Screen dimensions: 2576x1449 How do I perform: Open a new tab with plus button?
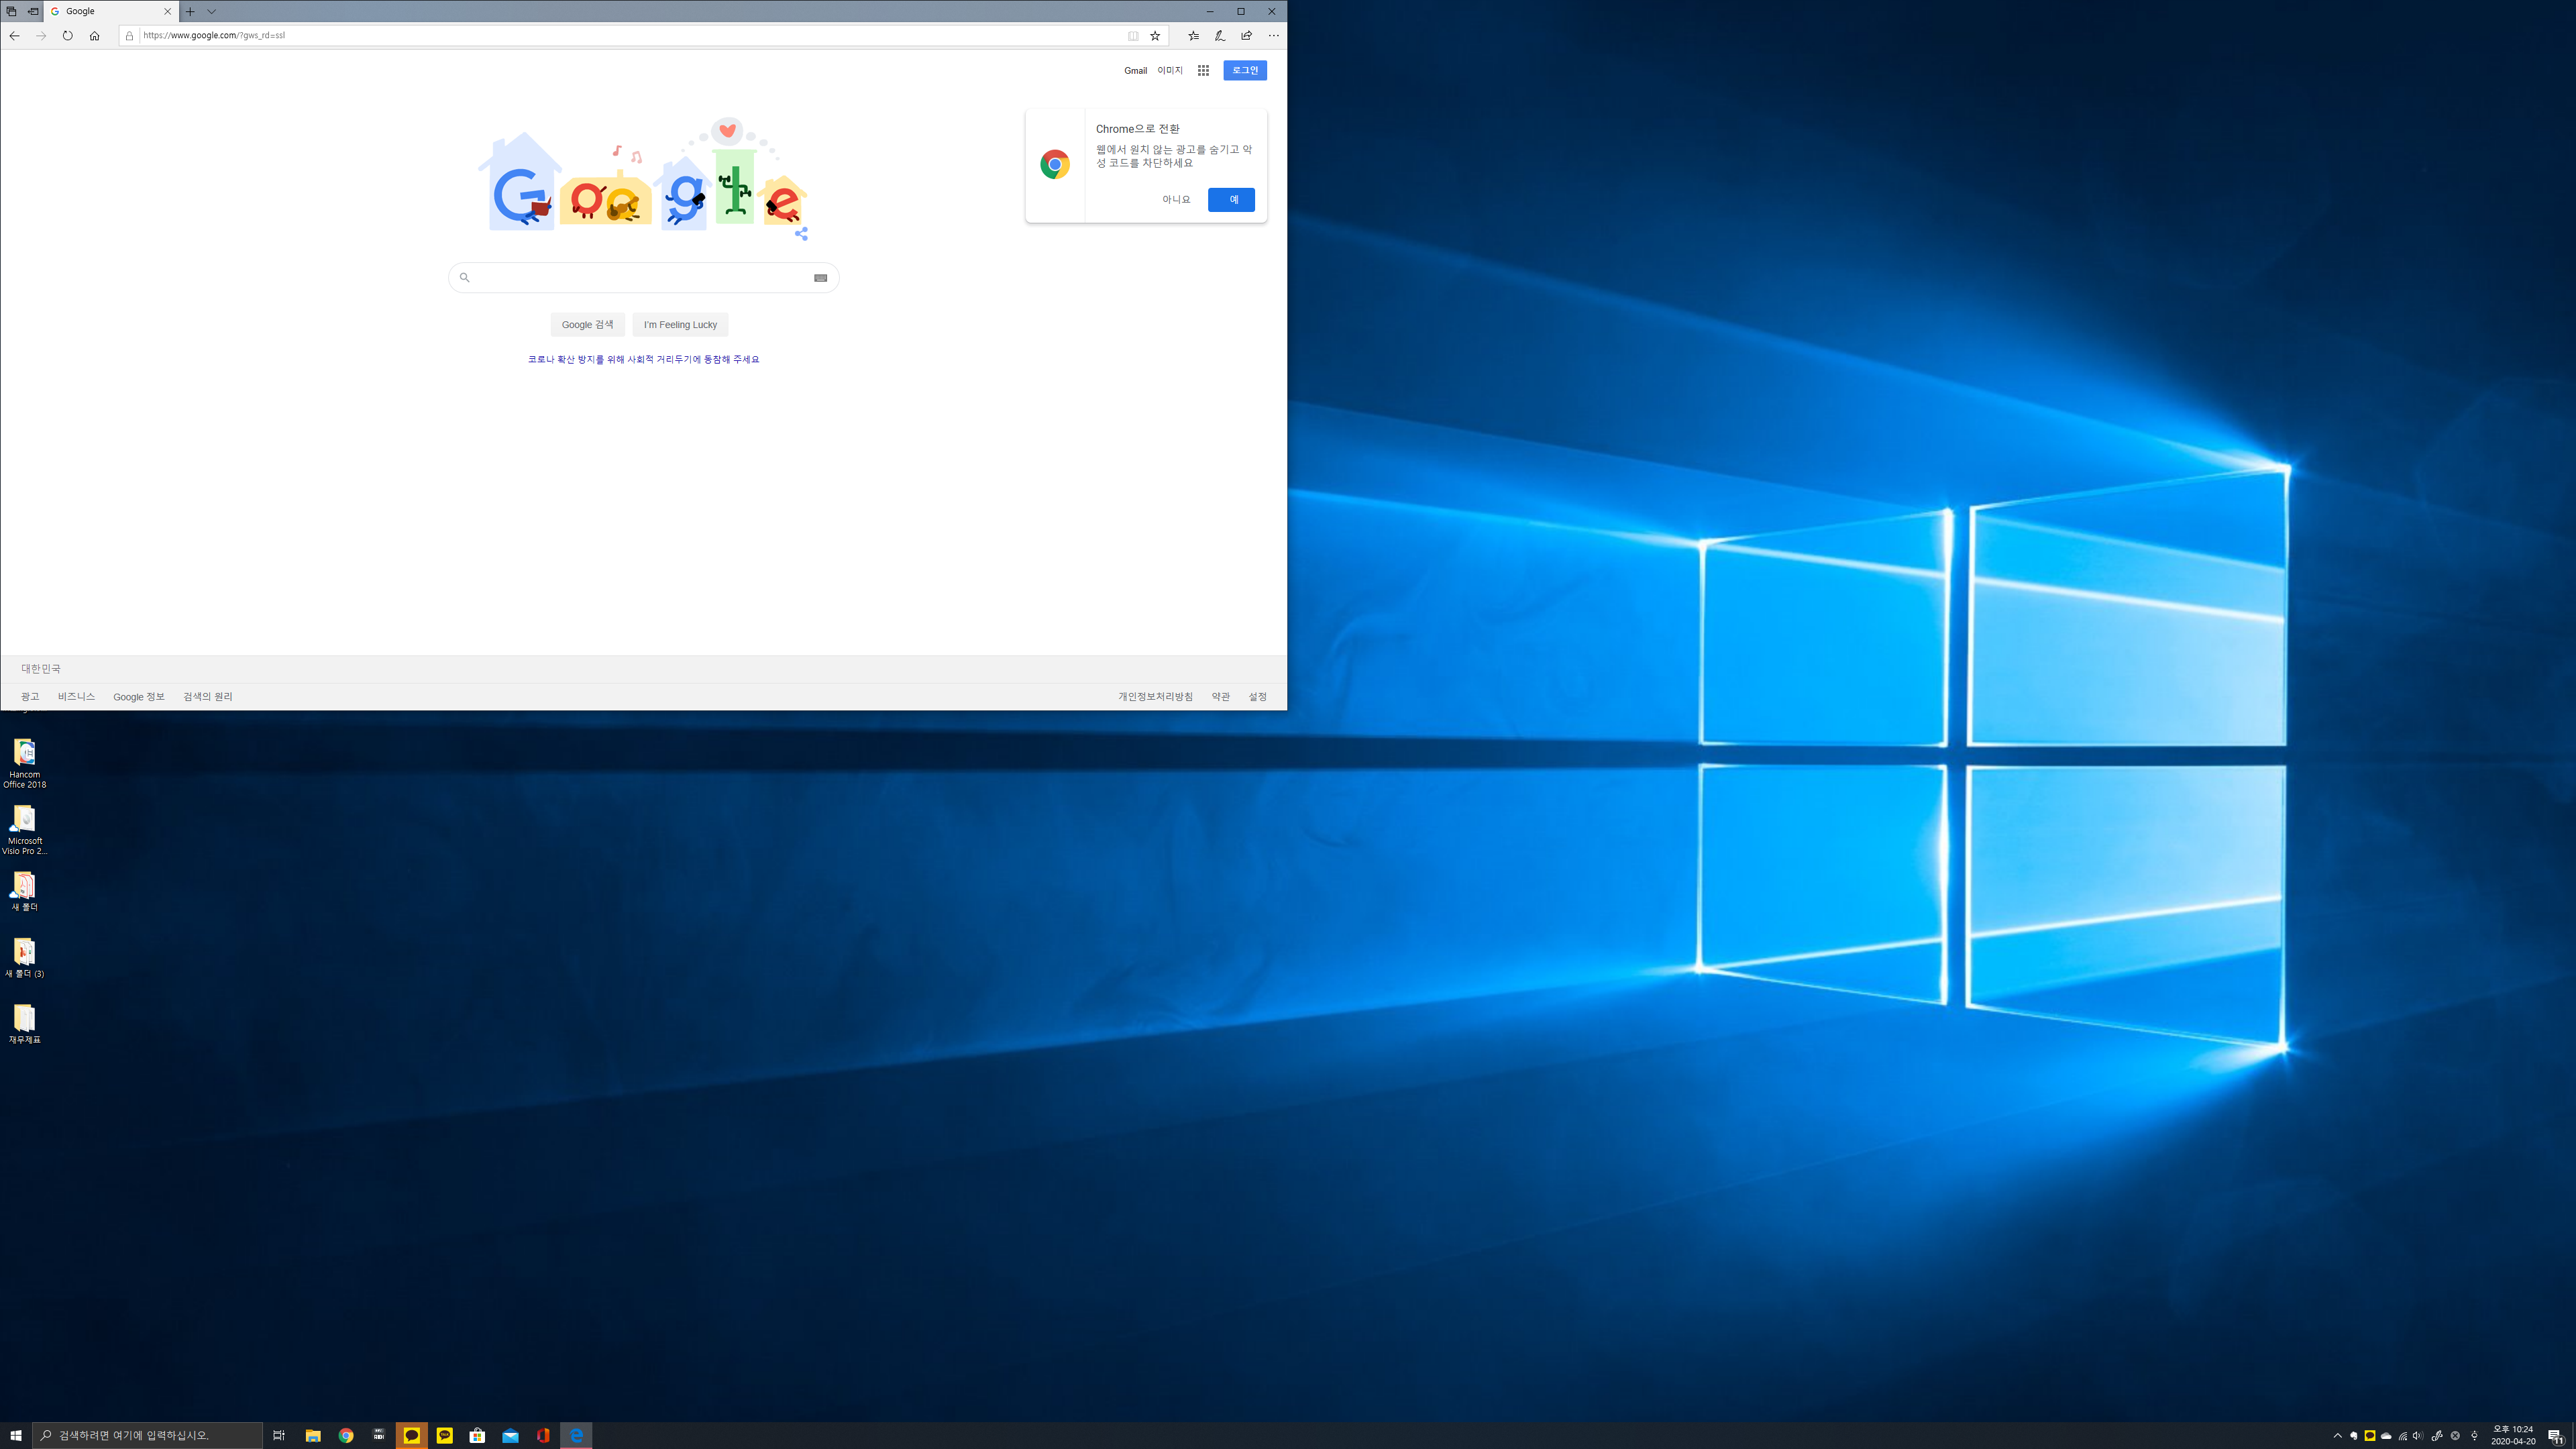pyautogui.click(x=190, y=11)
